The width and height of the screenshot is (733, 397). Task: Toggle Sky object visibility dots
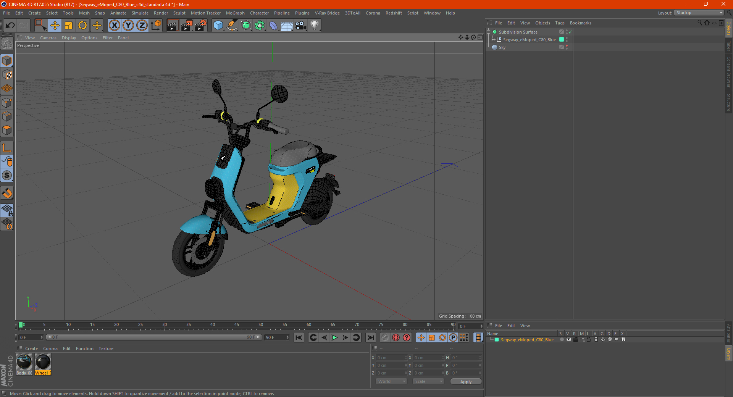(x=567, y=47)
